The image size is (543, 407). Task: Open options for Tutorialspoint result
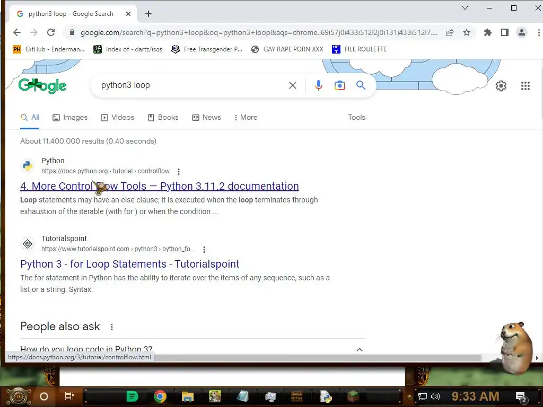coord(204,249)
